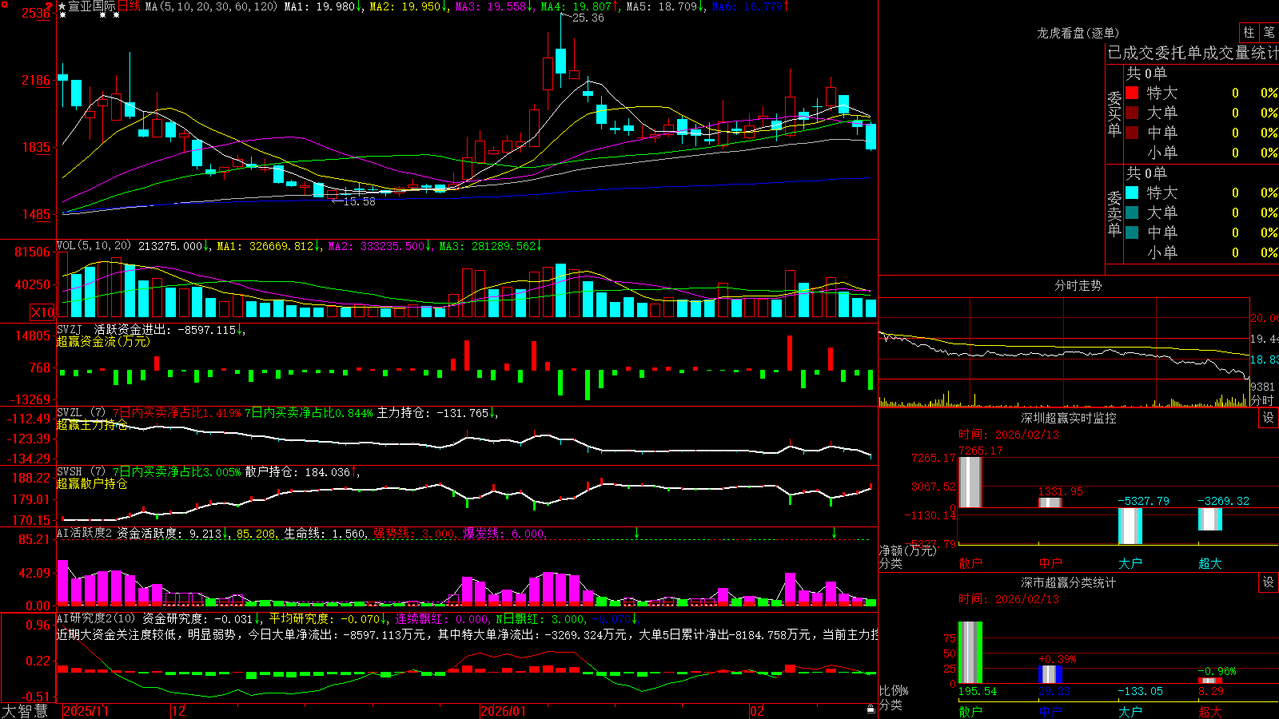The width and height of the screenshot is (1279, 719).
Task: Click the lock icon at timeline end
Action: 871,709
